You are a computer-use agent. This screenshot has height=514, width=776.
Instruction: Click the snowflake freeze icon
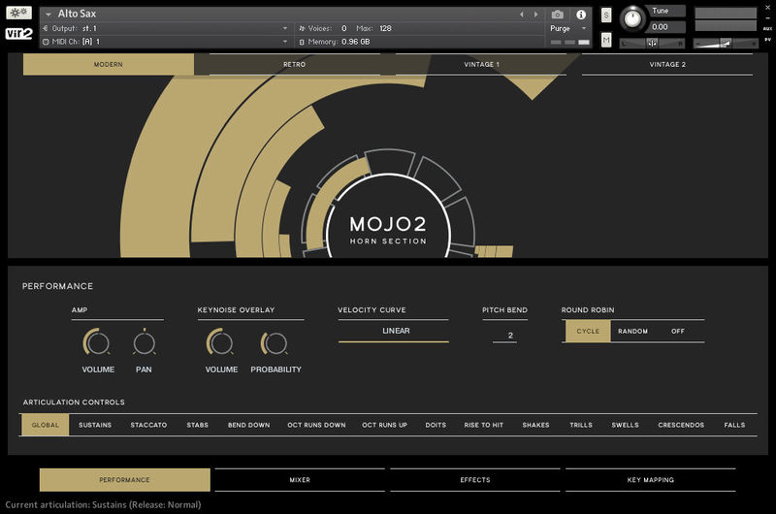pyautogui.click(x=19, y=14)
